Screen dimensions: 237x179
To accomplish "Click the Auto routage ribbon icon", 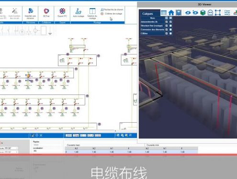I will (x=79, y=13).
